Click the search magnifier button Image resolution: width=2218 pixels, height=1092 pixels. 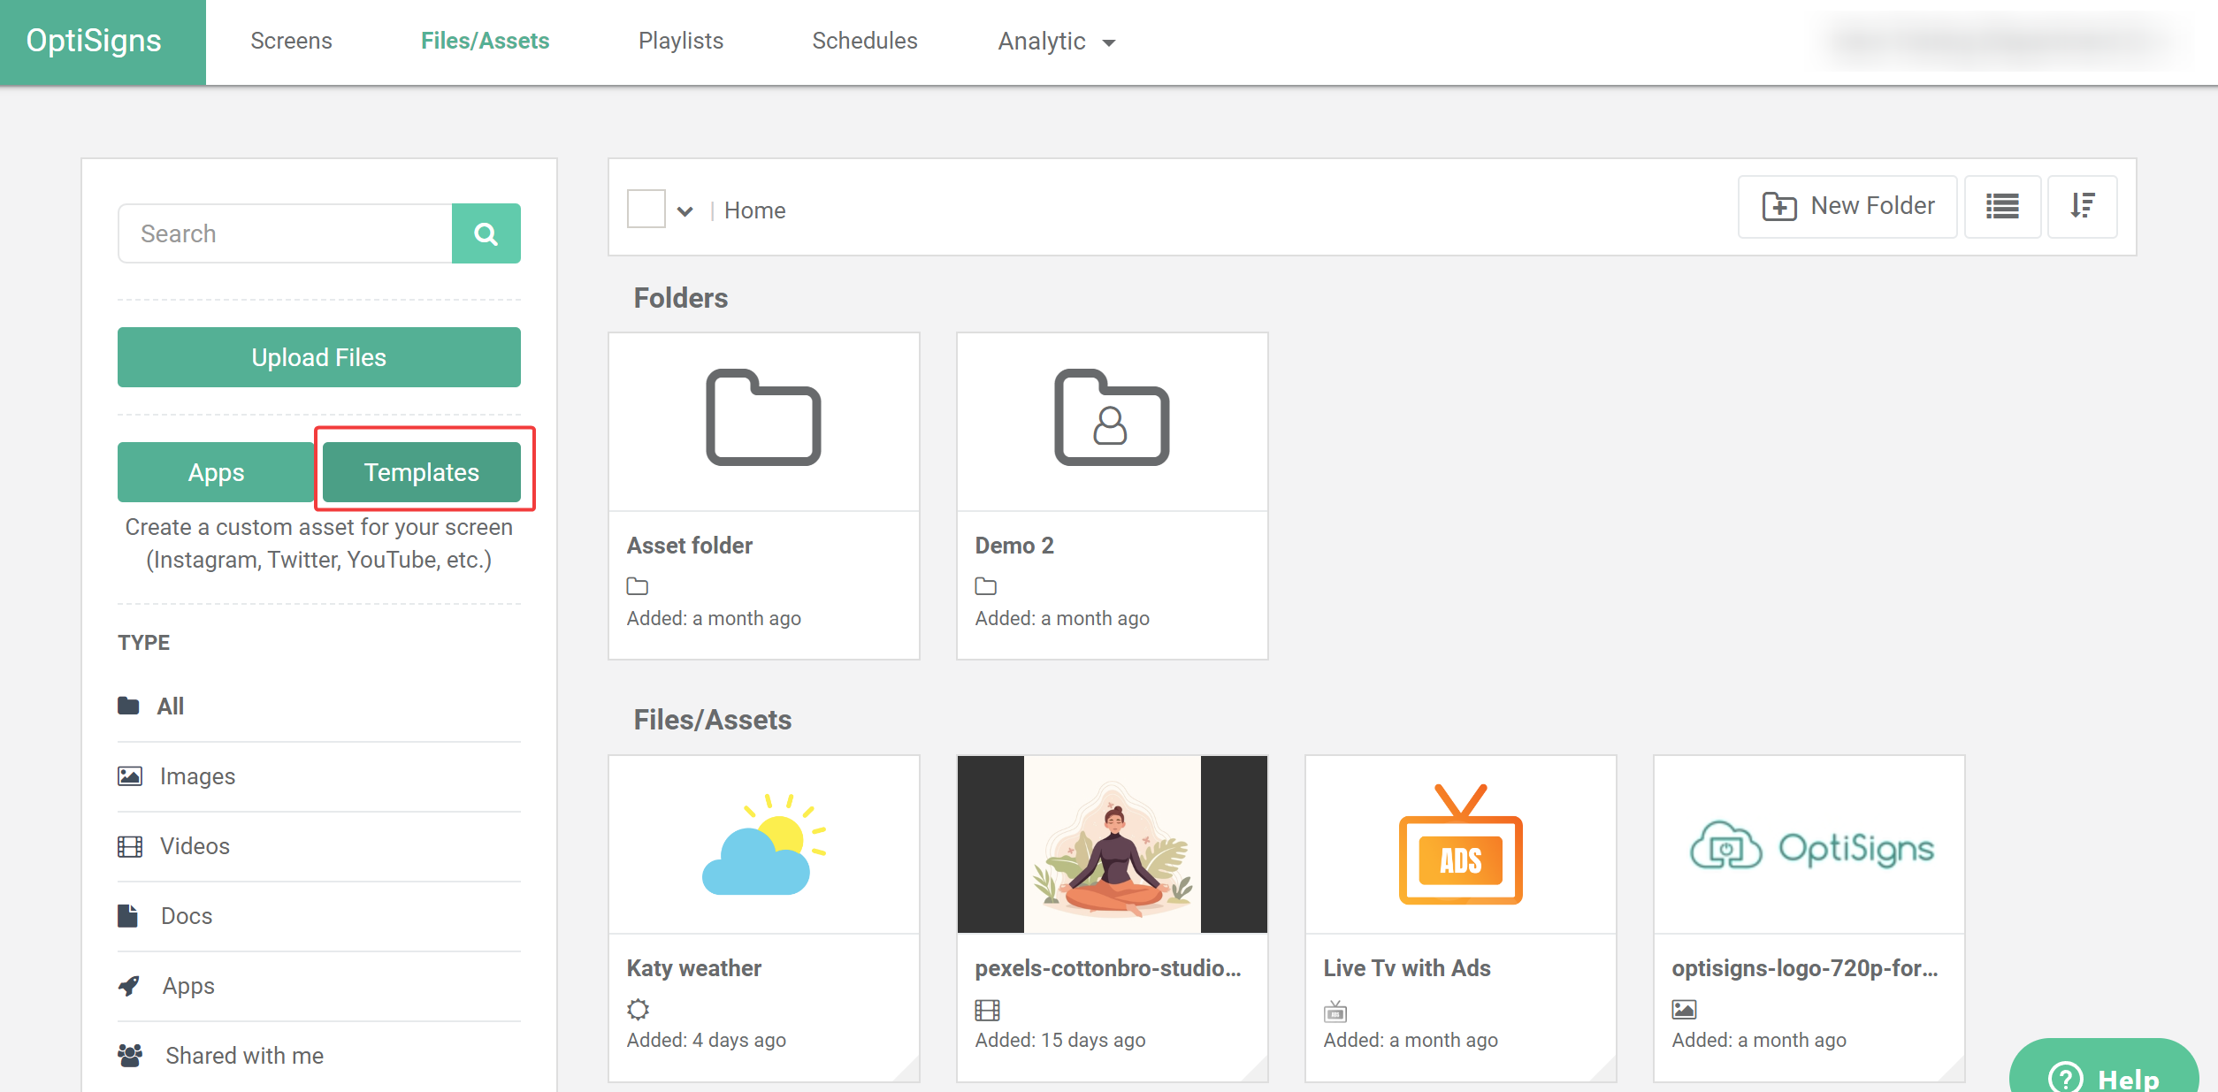[486, 233]
